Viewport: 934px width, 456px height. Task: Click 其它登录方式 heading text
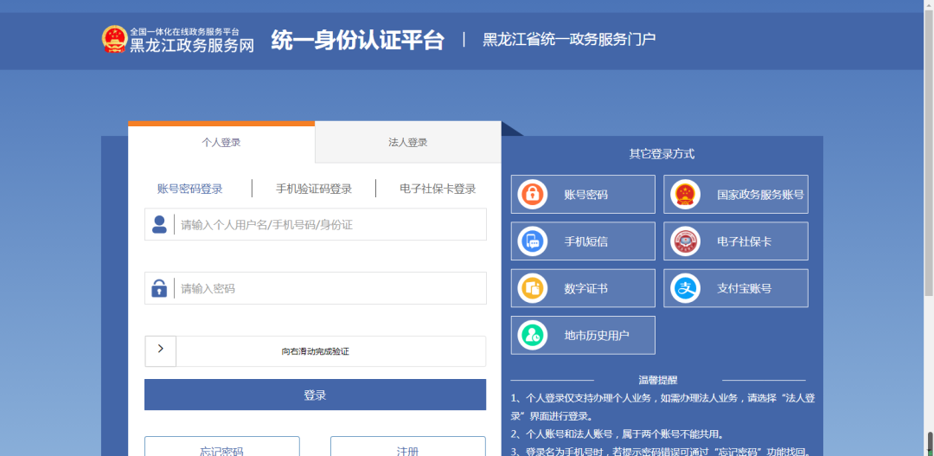pos(662,154)
